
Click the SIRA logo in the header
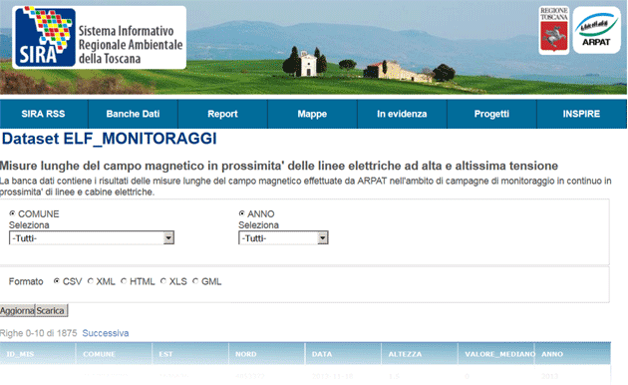click(99, 37)
